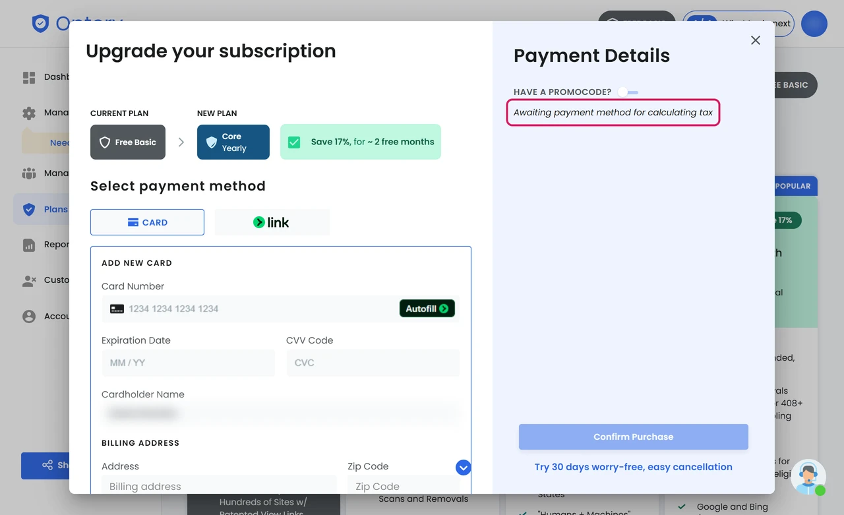Screen dimensions: 844x515
Task: Open the people group sidebar icon
Action: [x=29, y=173]
